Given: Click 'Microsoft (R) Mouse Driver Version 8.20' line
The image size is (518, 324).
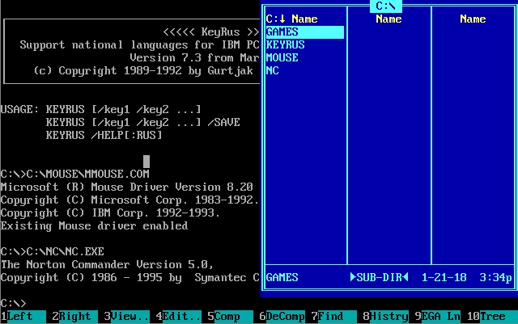Looking at the screenshot, I should (x=126, y=187).
